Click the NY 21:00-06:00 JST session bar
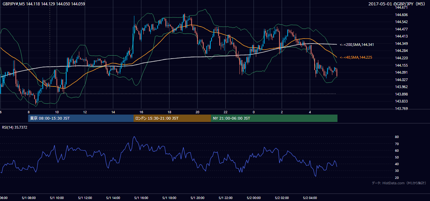430x201 pixels. point(274,118)
